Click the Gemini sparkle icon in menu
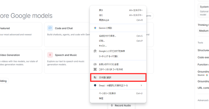 95,28
